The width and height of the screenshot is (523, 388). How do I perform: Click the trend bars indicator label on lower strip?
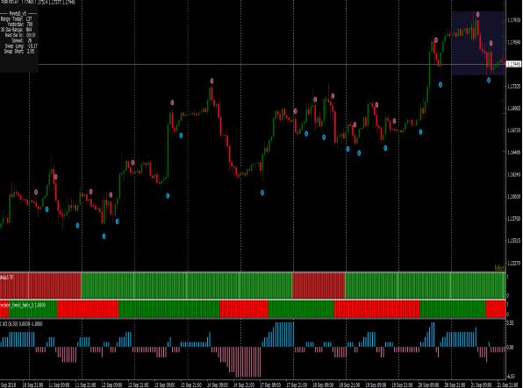[23, 305]
